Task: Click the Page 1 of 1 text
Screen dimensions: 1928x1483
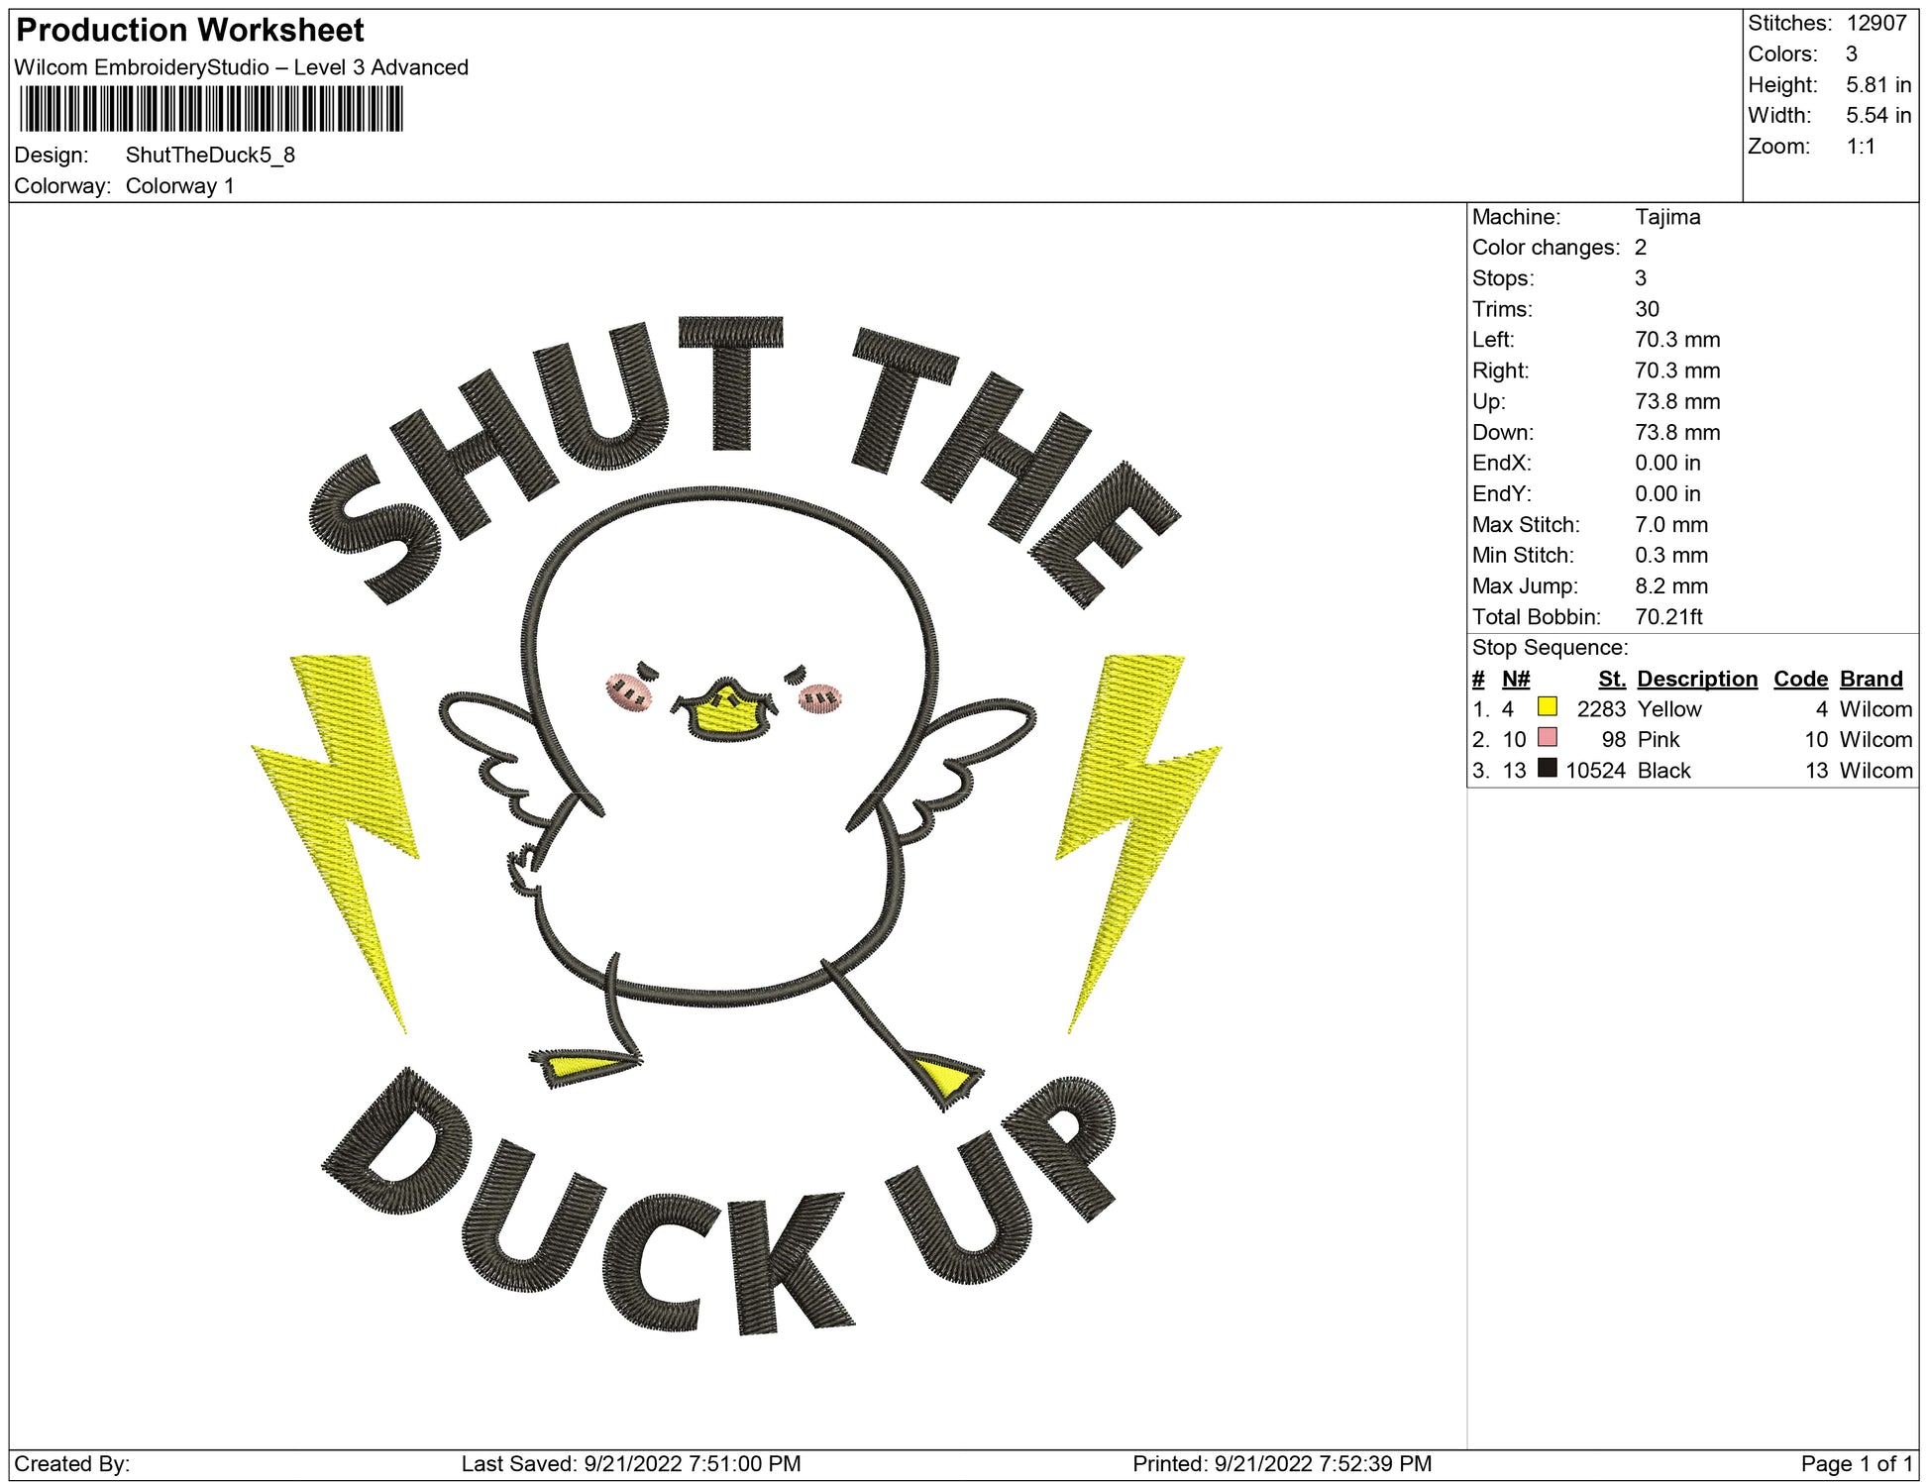Action: click(1857, 1463)
